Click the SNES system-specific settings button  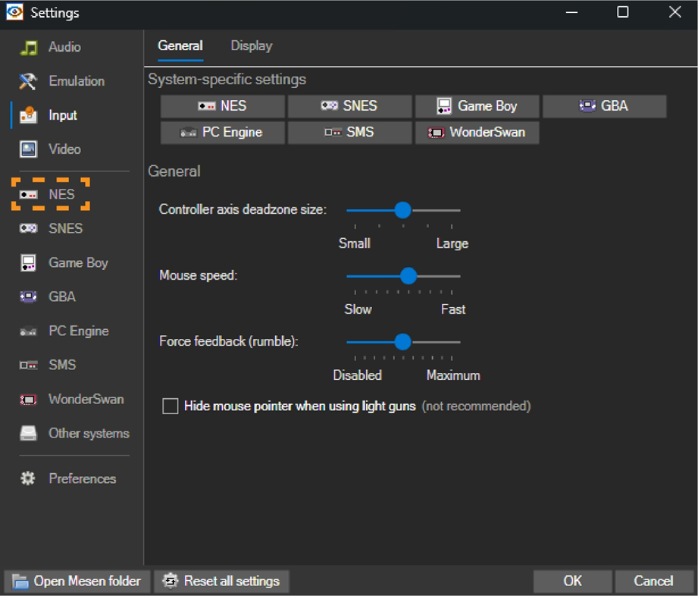point(349,106)
